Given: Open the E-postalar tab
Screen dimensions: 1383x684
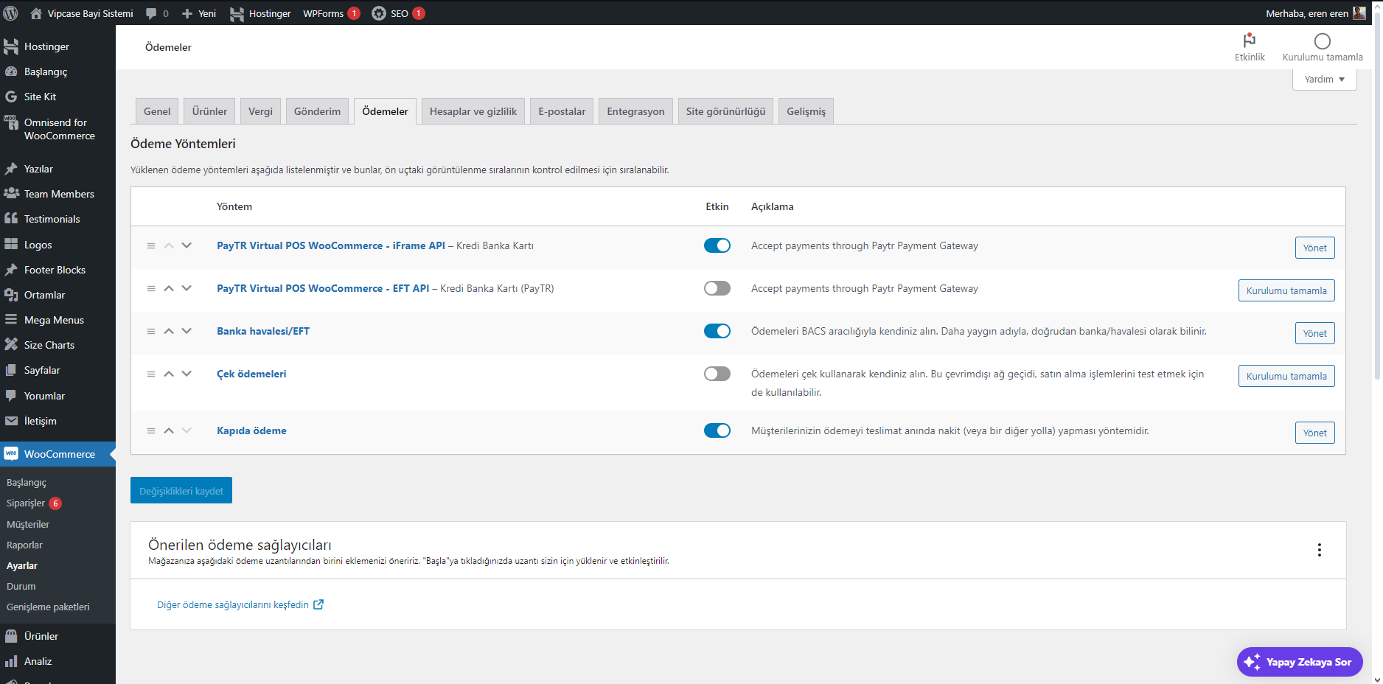Looking at the screenshot, I should tap(562, 111).
